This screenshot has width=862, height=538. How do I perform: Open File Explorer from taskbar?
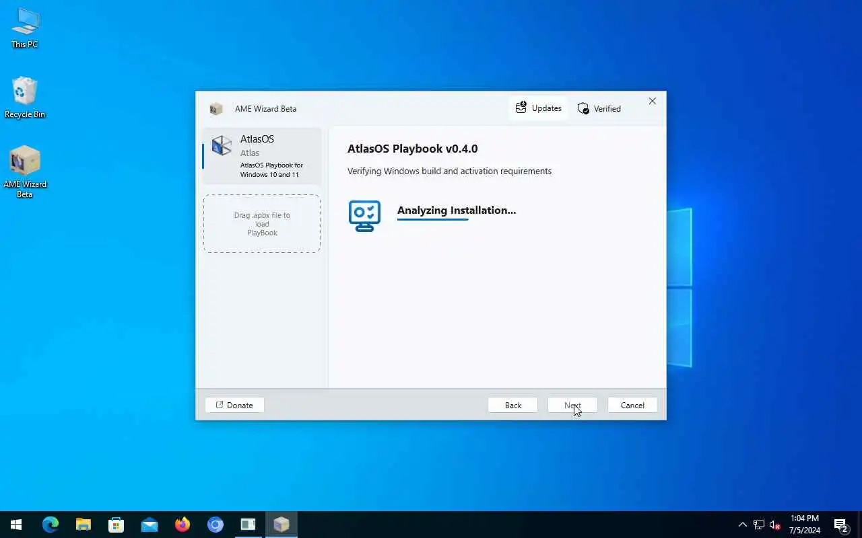click(x=84, y=525)
